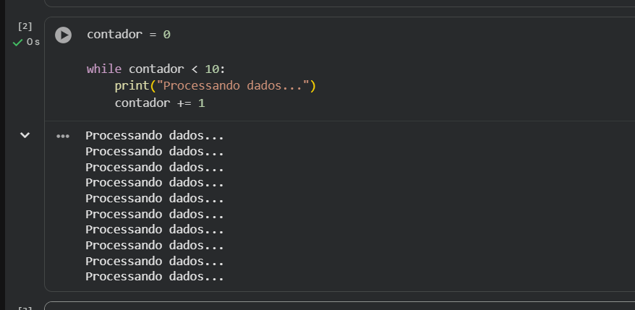The image size is (635, 310).
Task: Click the number 10 in the while condition
Action: 211,69
